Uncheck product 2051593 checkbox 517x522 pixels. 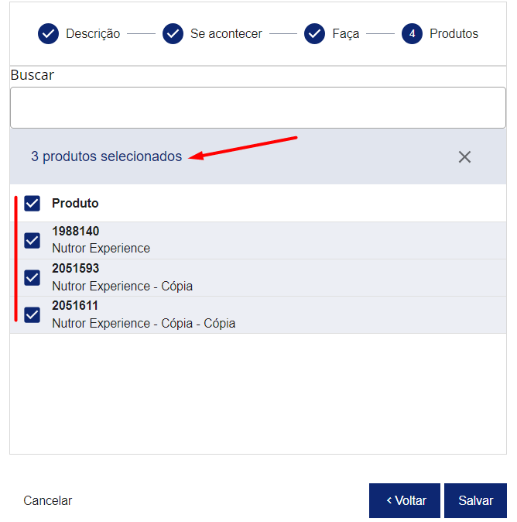tap(33, 277)
